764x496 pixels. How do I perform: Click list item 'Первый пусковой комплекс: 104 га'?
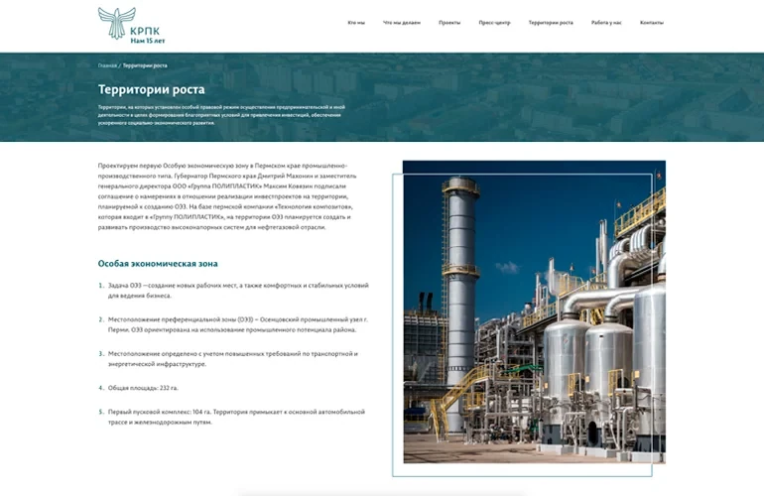click(236, 417)
